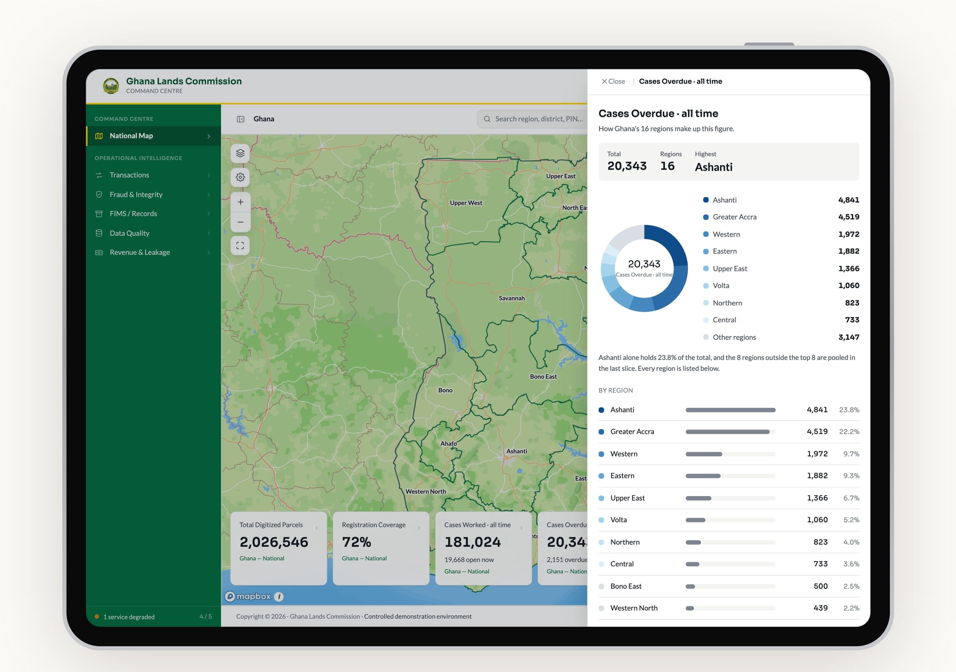The height and width of the screenshot is (672, 956).
Task: Click the Western region progress bar
Action: click(730, 454)
